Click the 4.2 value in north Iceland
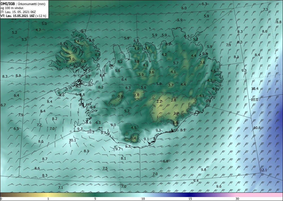Viewport: 283px width, 201px height. [164, 54]
